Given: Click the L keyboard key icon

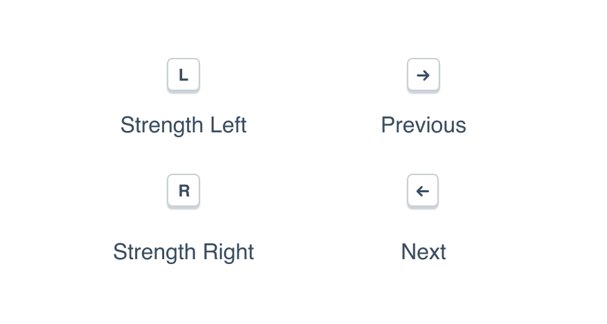Looking at the screenshot, I should 183,75.
